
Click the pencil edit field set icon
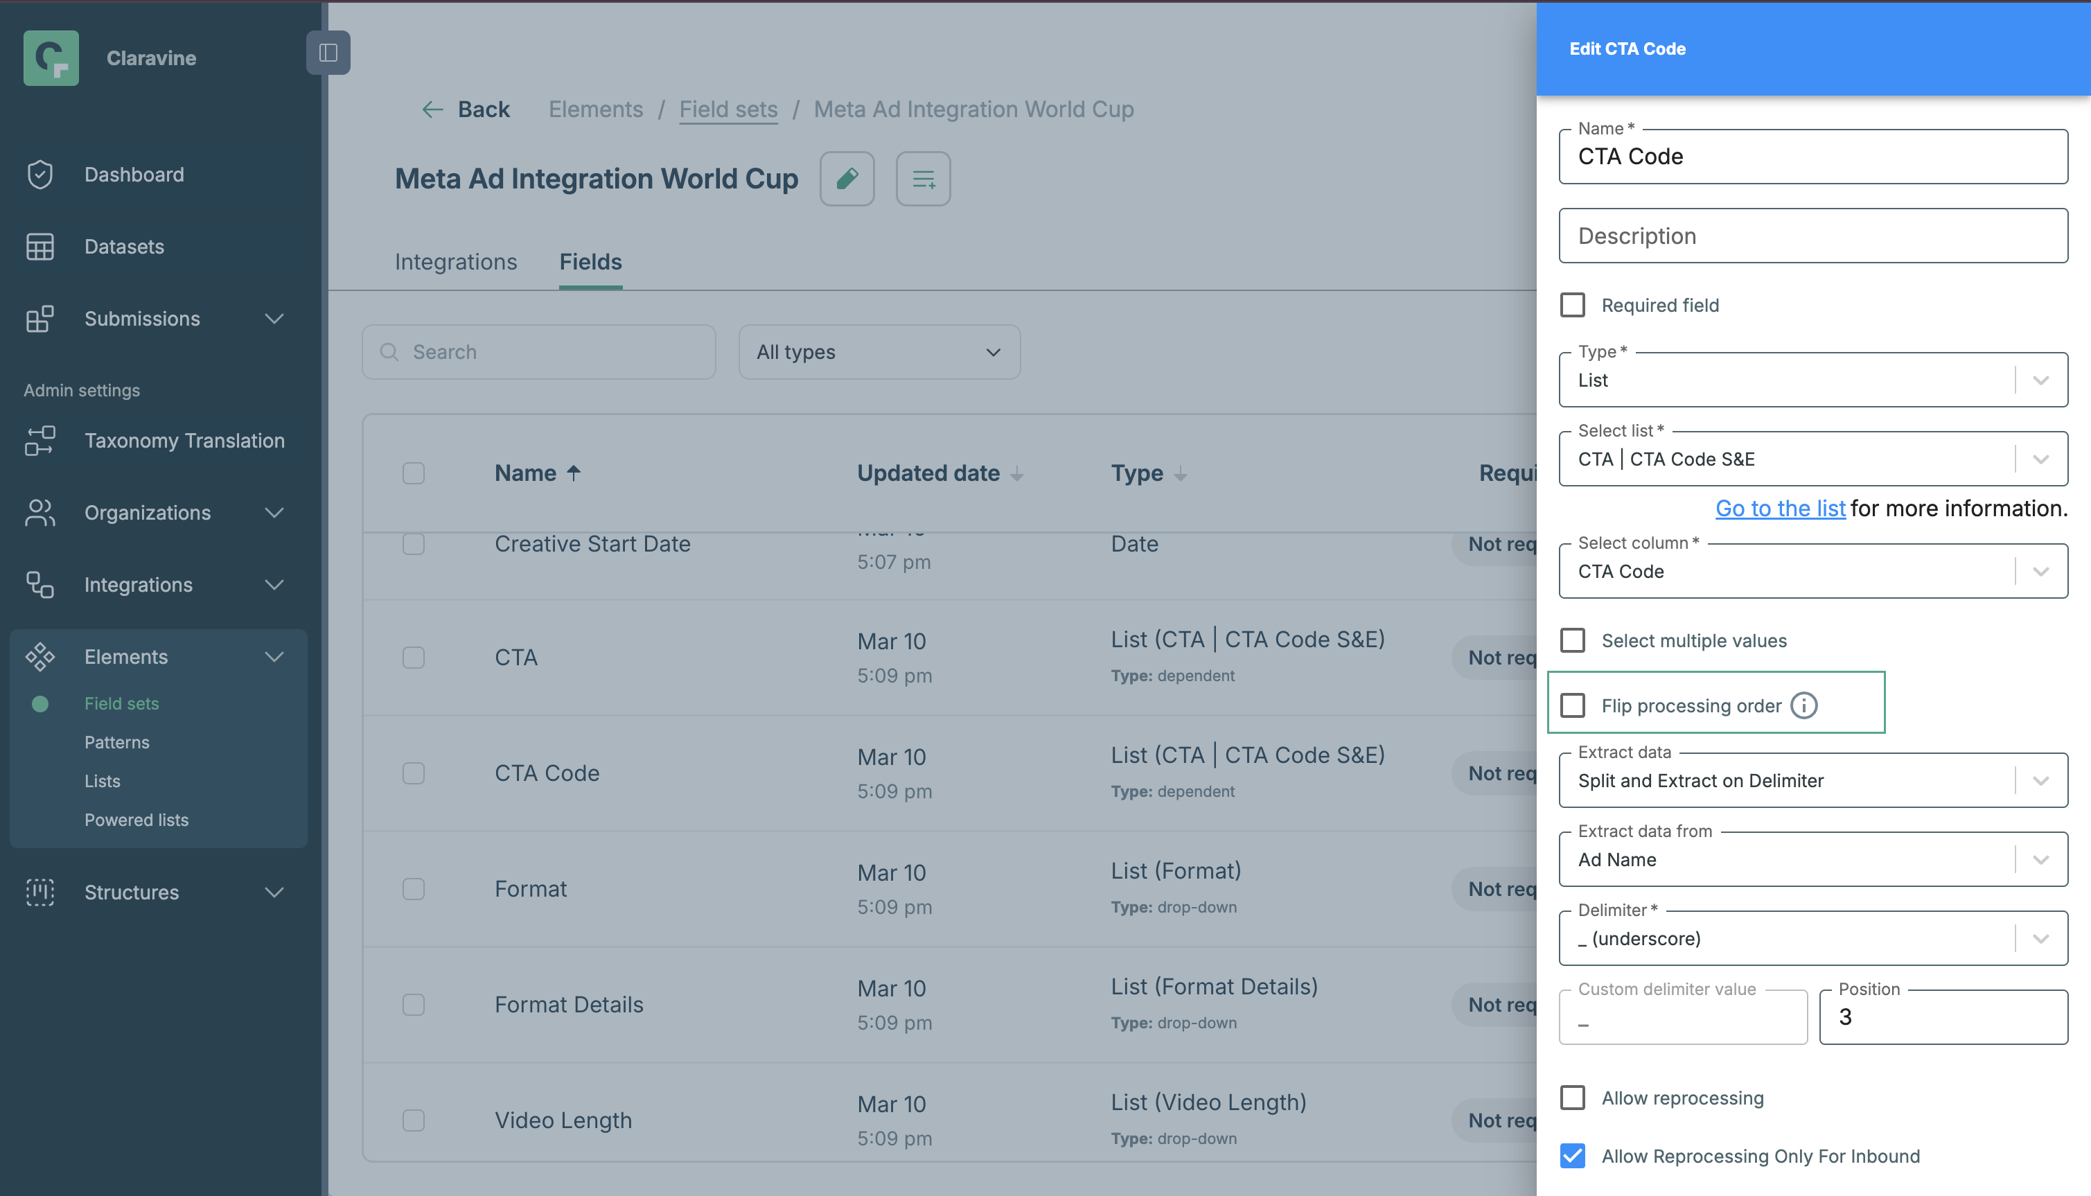[x=847, y=178]
